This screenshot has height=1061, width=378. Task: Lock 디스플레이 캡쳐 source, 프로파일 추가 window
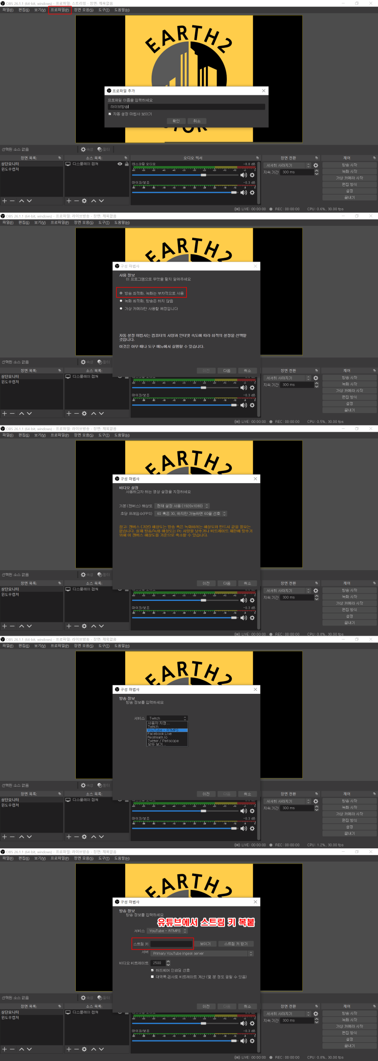click(127, 164)
